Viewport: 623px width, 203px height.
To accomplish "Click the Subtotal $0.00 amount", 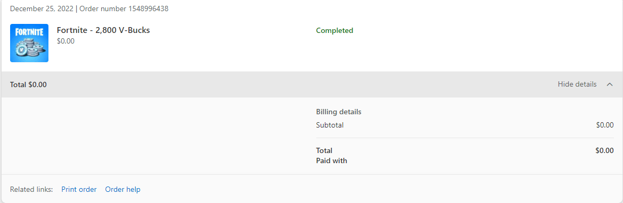I will point(605,125).
